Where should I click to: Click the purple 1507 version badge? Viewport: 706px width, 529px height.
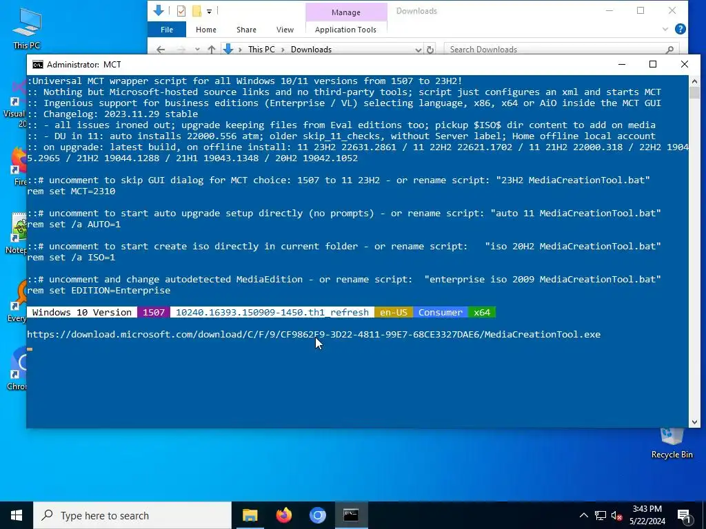pos(154,312)
